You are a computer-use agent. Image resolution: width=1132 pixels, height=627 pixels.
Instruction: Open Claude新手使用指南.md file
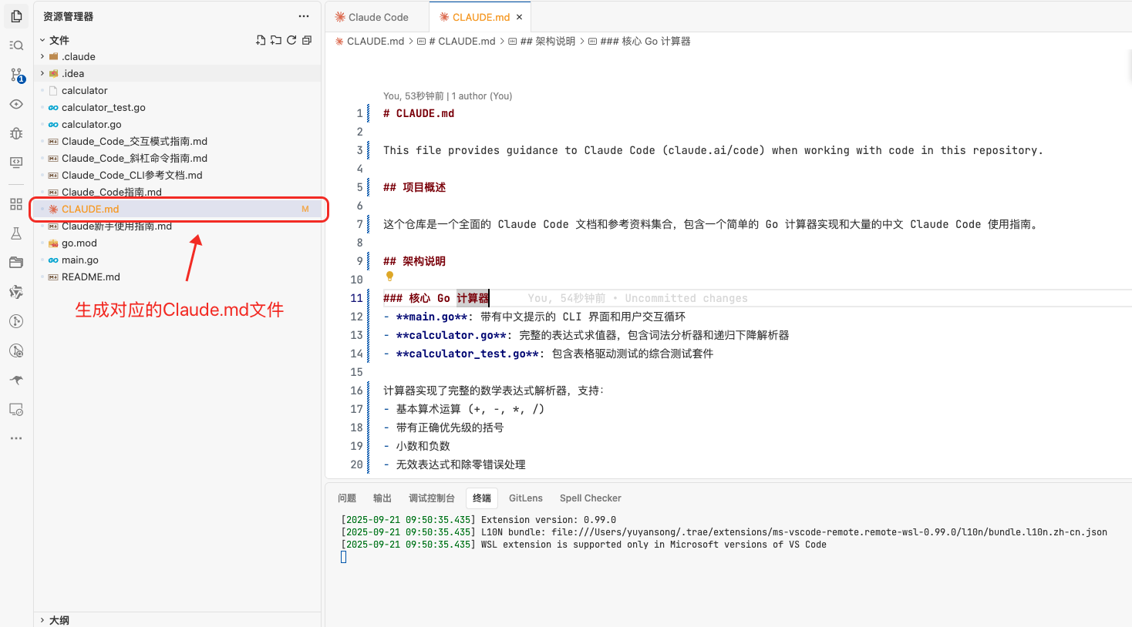tap(177, 226)
